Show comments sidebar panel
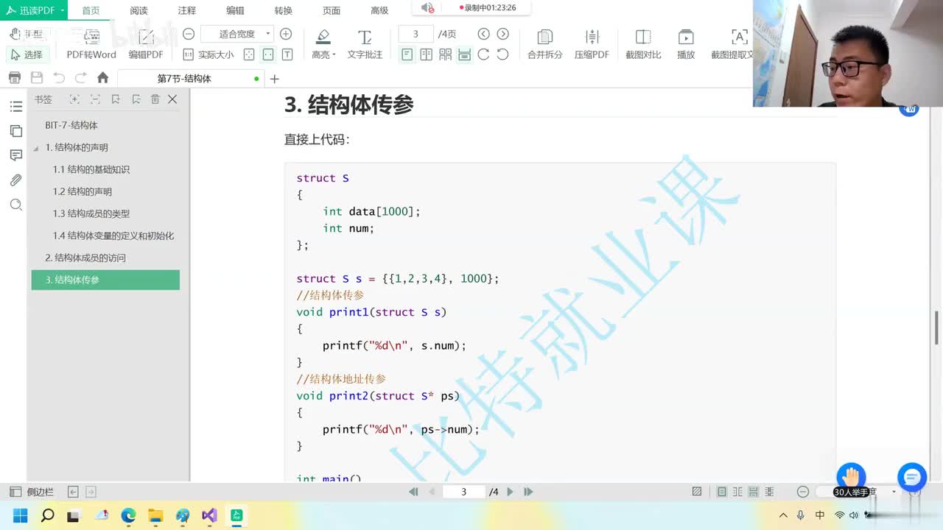The width and height of the screenshot is (943, 530). coord(15,155)
